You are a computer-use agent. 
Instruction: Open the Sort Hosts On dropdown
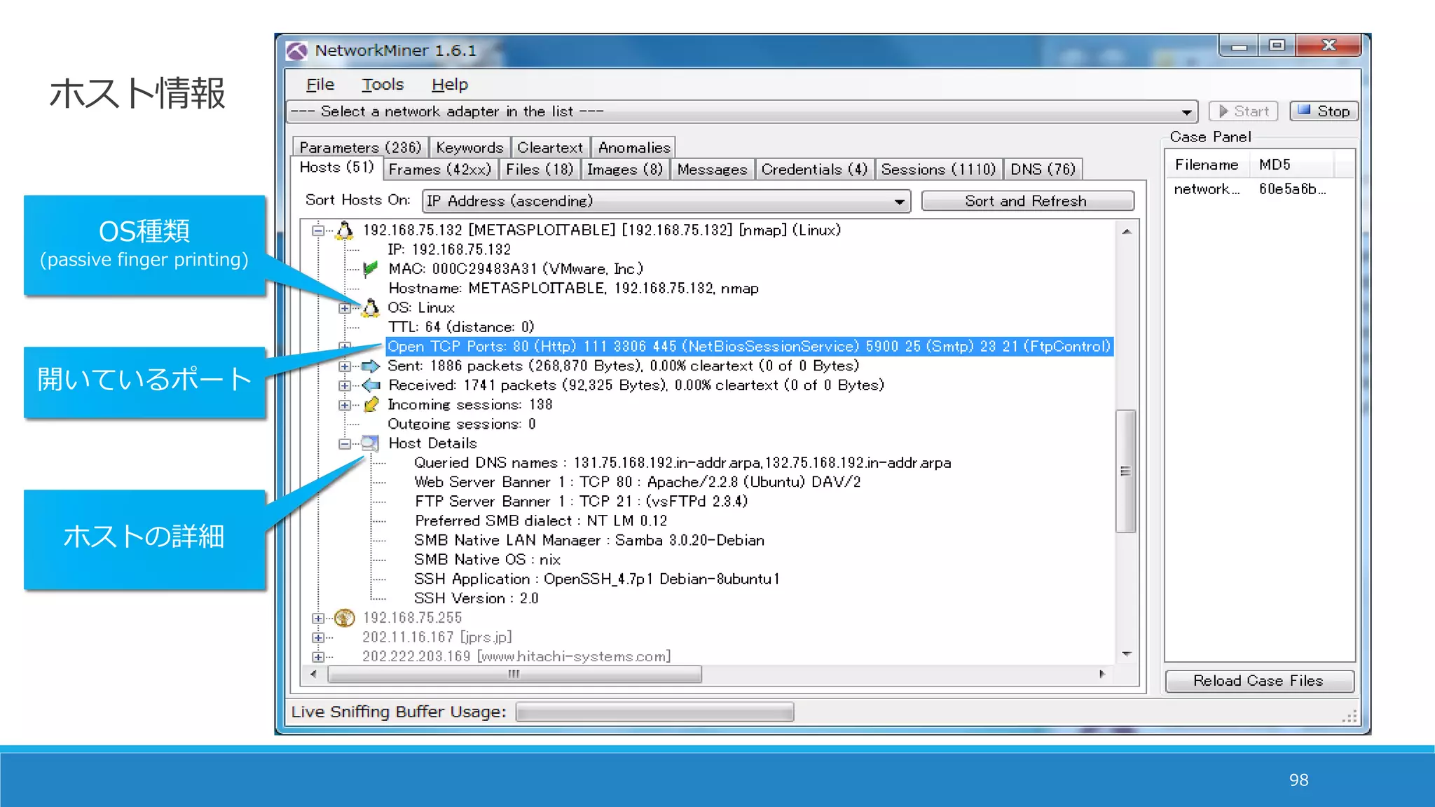[x=899, y=202]
